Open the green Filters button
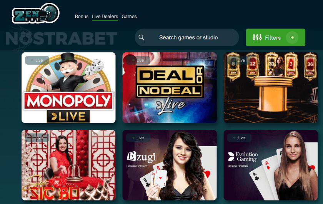Image resolution: width=323 pixels, height=204 pixels. pos(275,37)
